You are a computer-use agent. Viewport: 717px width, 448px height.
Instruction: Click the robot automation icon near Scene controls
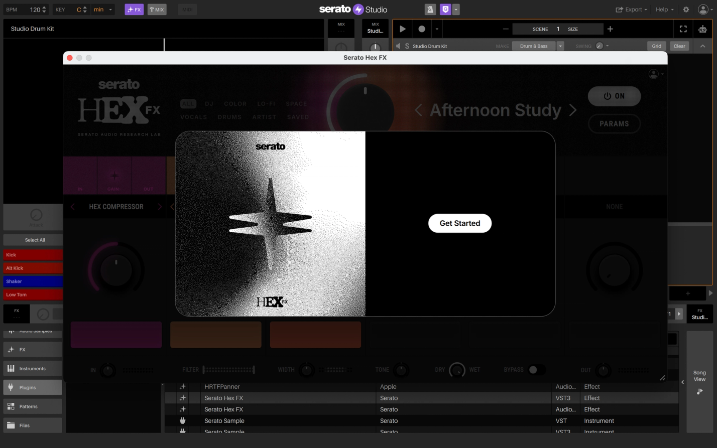[x=702, y=29]
